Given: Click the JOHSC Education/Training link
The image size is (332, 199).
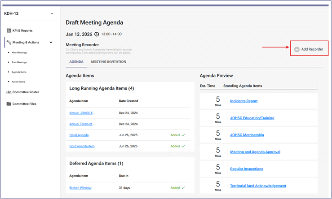Looking at the screenshot, I should (x=252, y=118).
